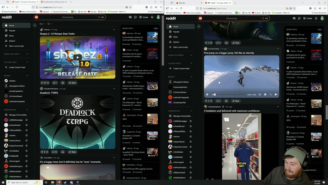Bookmark page star in left browser address bar

[130, 7]
